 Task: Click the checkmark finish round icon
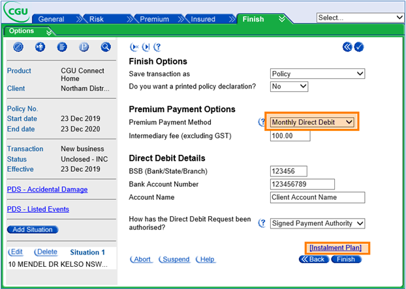tap(359, 47)
